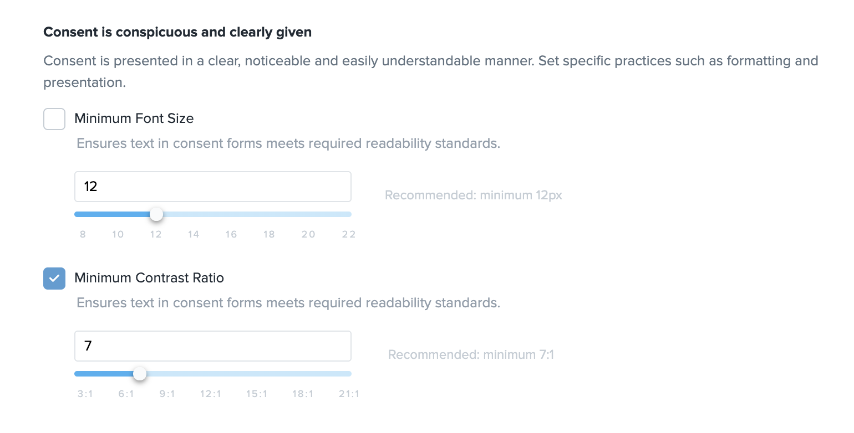Click the contrast ratio slider handle
854x433 pixels.
coord(140,374)
